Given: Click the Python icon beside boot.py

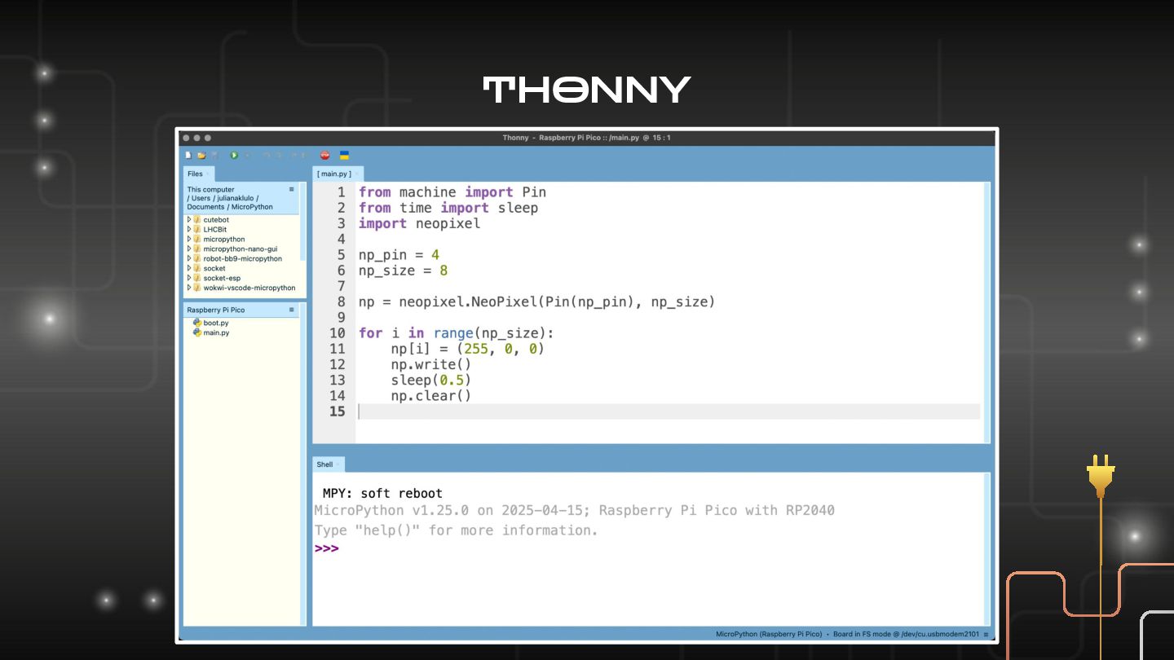Looking at the screenshot, I should [196, 323].
